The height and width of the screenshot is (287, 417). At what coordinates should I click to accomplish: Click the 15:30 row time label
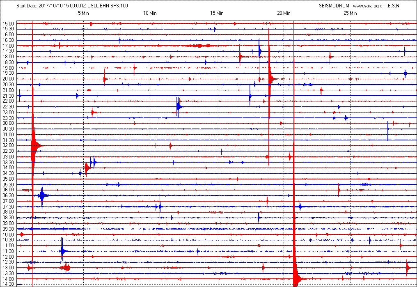8,29
